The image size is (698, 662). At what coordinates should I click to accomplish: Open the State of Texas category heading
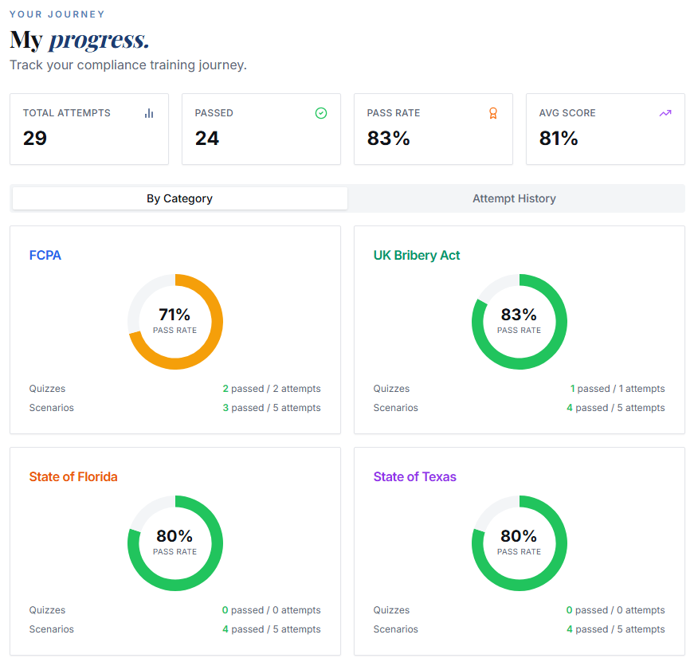(414, 477)
